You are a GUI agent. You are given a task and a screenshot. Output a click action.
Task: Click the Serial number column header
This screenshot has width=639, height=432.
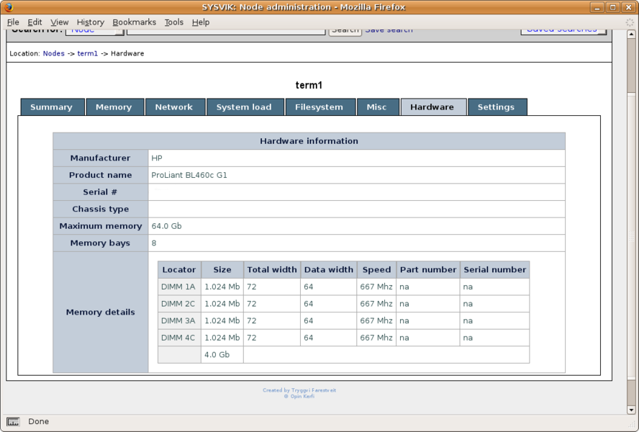[x=495, y=270]
